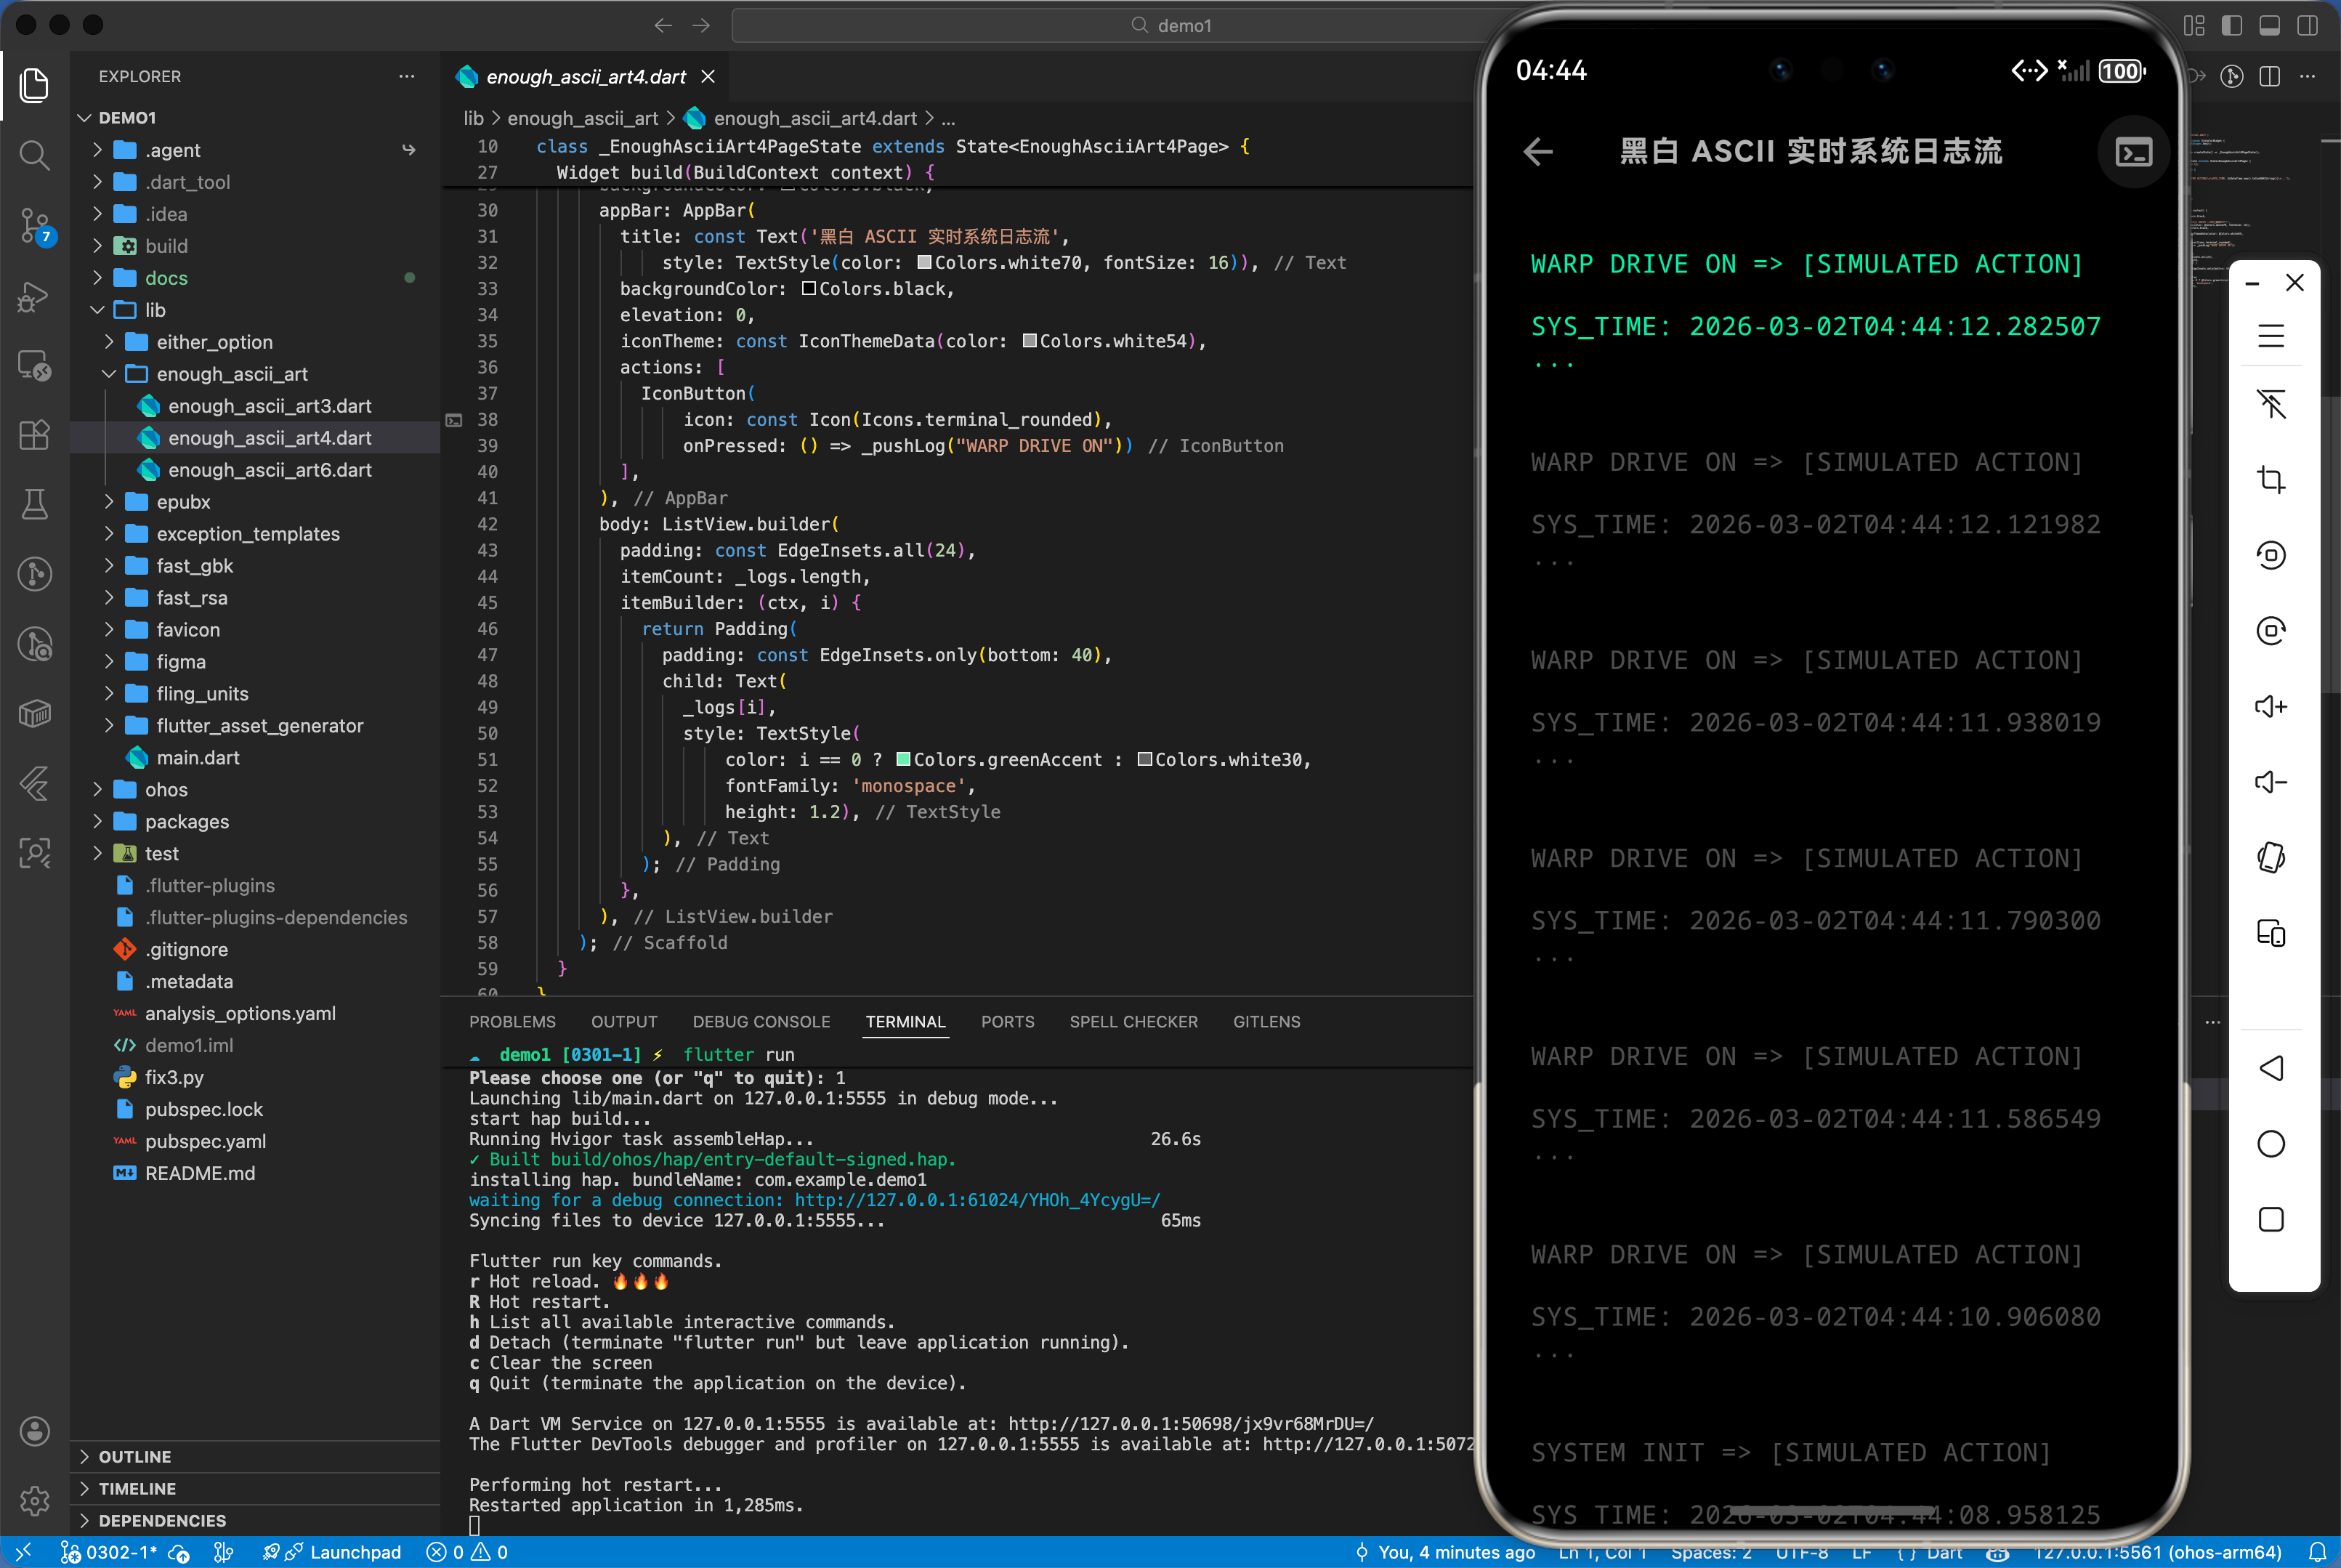Open main.dart file in explorer
This screenshot has height=1568, width=2341.
pyautogui.click(x=198, y=758)
